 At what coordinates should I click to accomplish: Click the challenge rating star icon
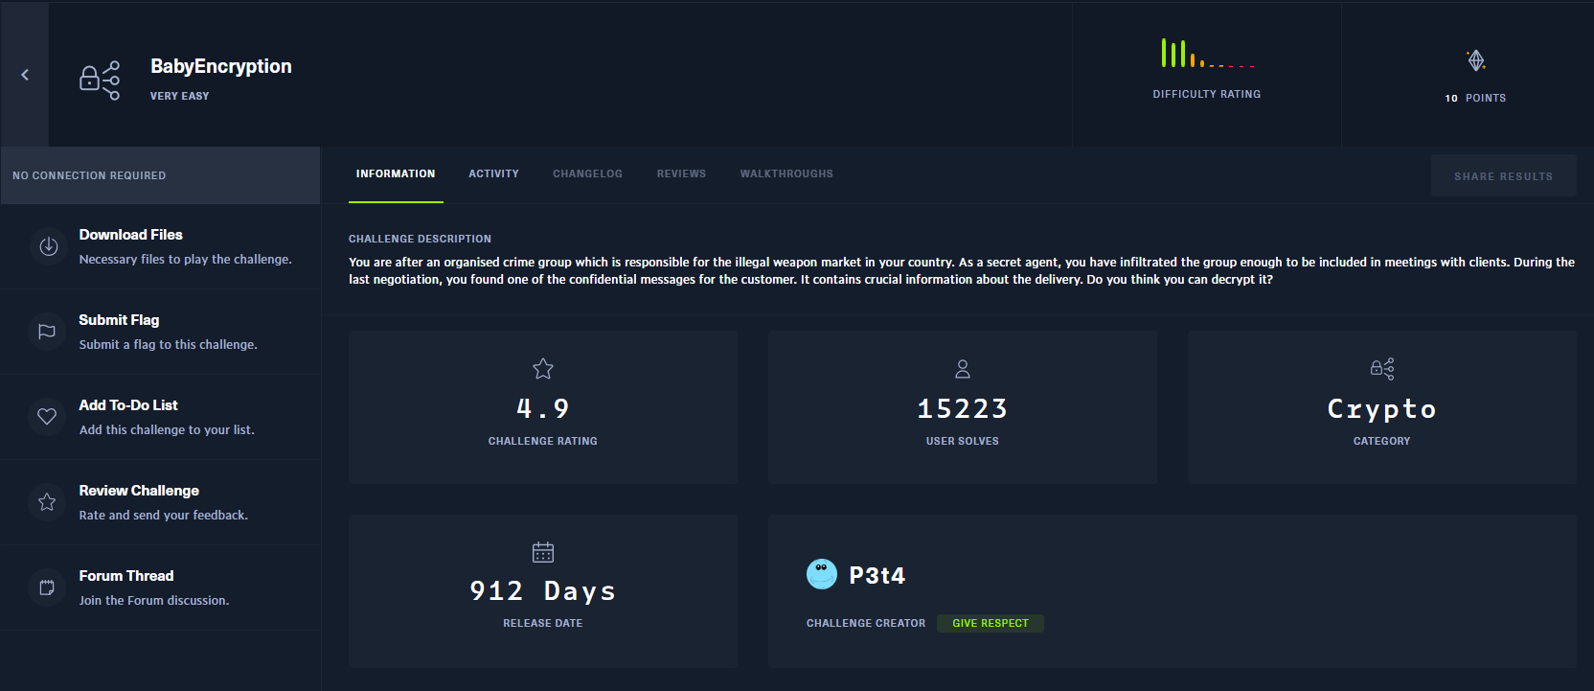pyautogui.click(x=543, y=369)
